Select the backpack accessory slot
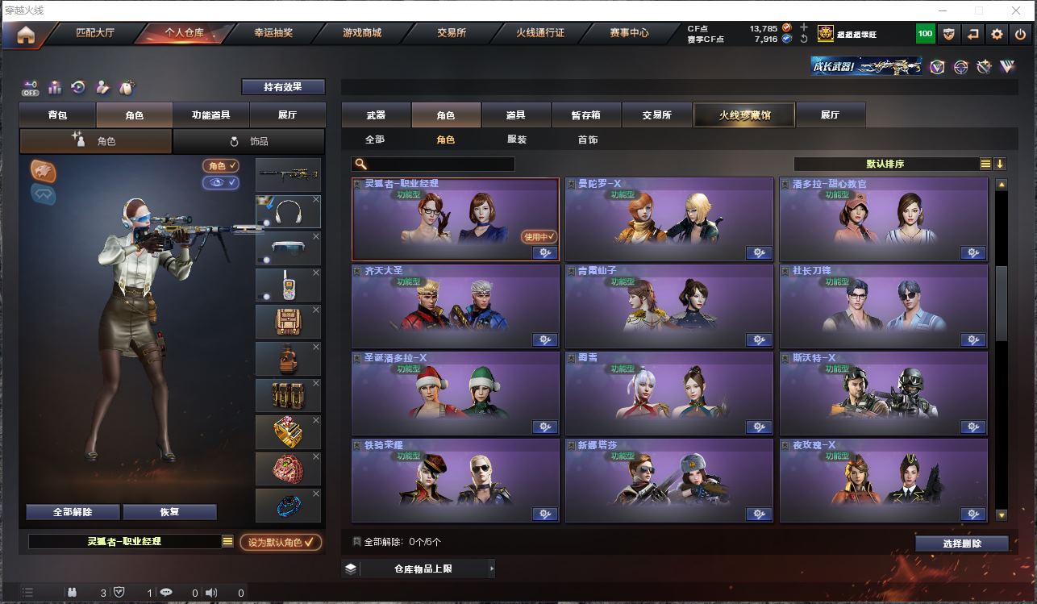 pos(288,322)
